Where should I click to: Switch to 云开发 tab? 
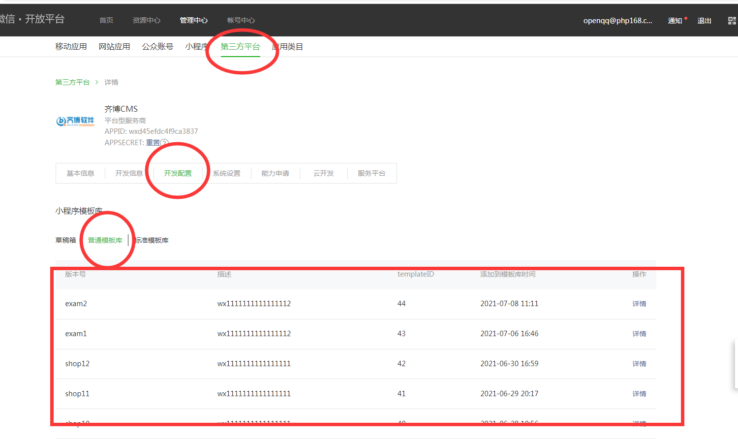(x=323, y=173)
